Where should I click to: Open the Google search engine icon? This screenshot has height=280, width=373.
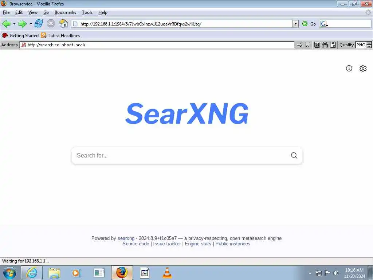point(324,24)
